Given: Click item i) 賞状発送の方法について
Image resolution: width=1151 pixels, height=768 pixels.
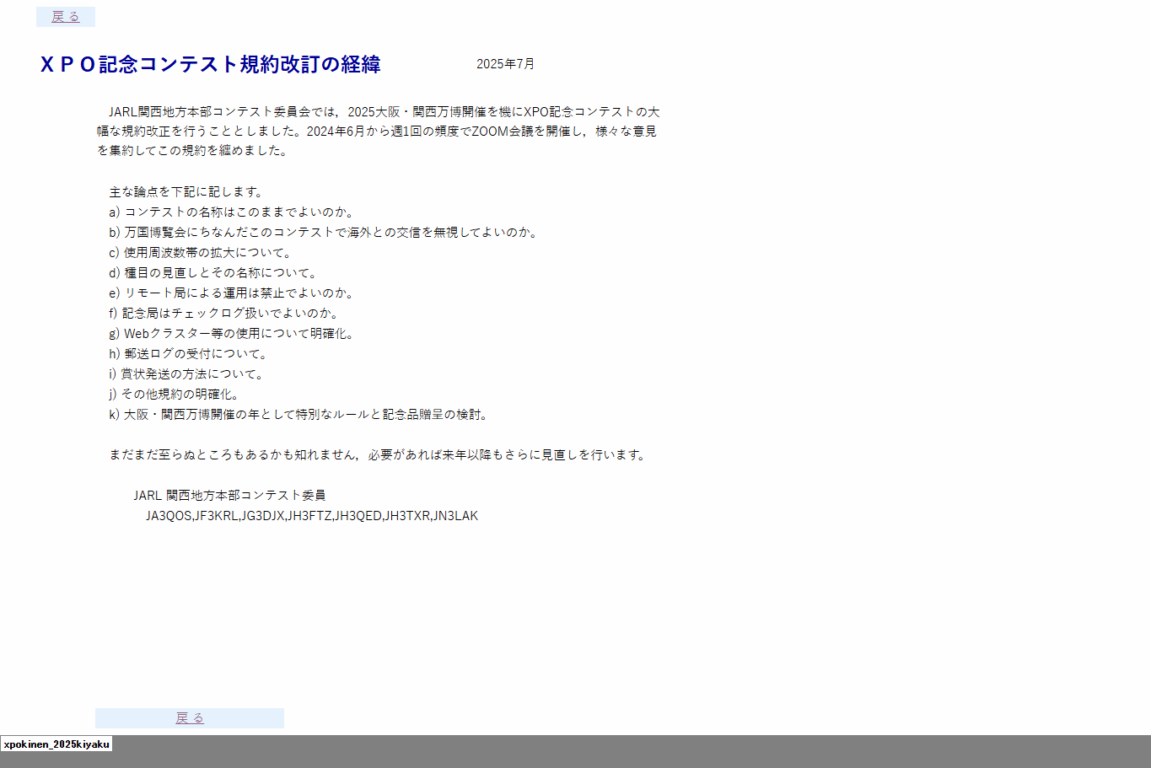Looking at the screenshot, I should pos(188,374).
